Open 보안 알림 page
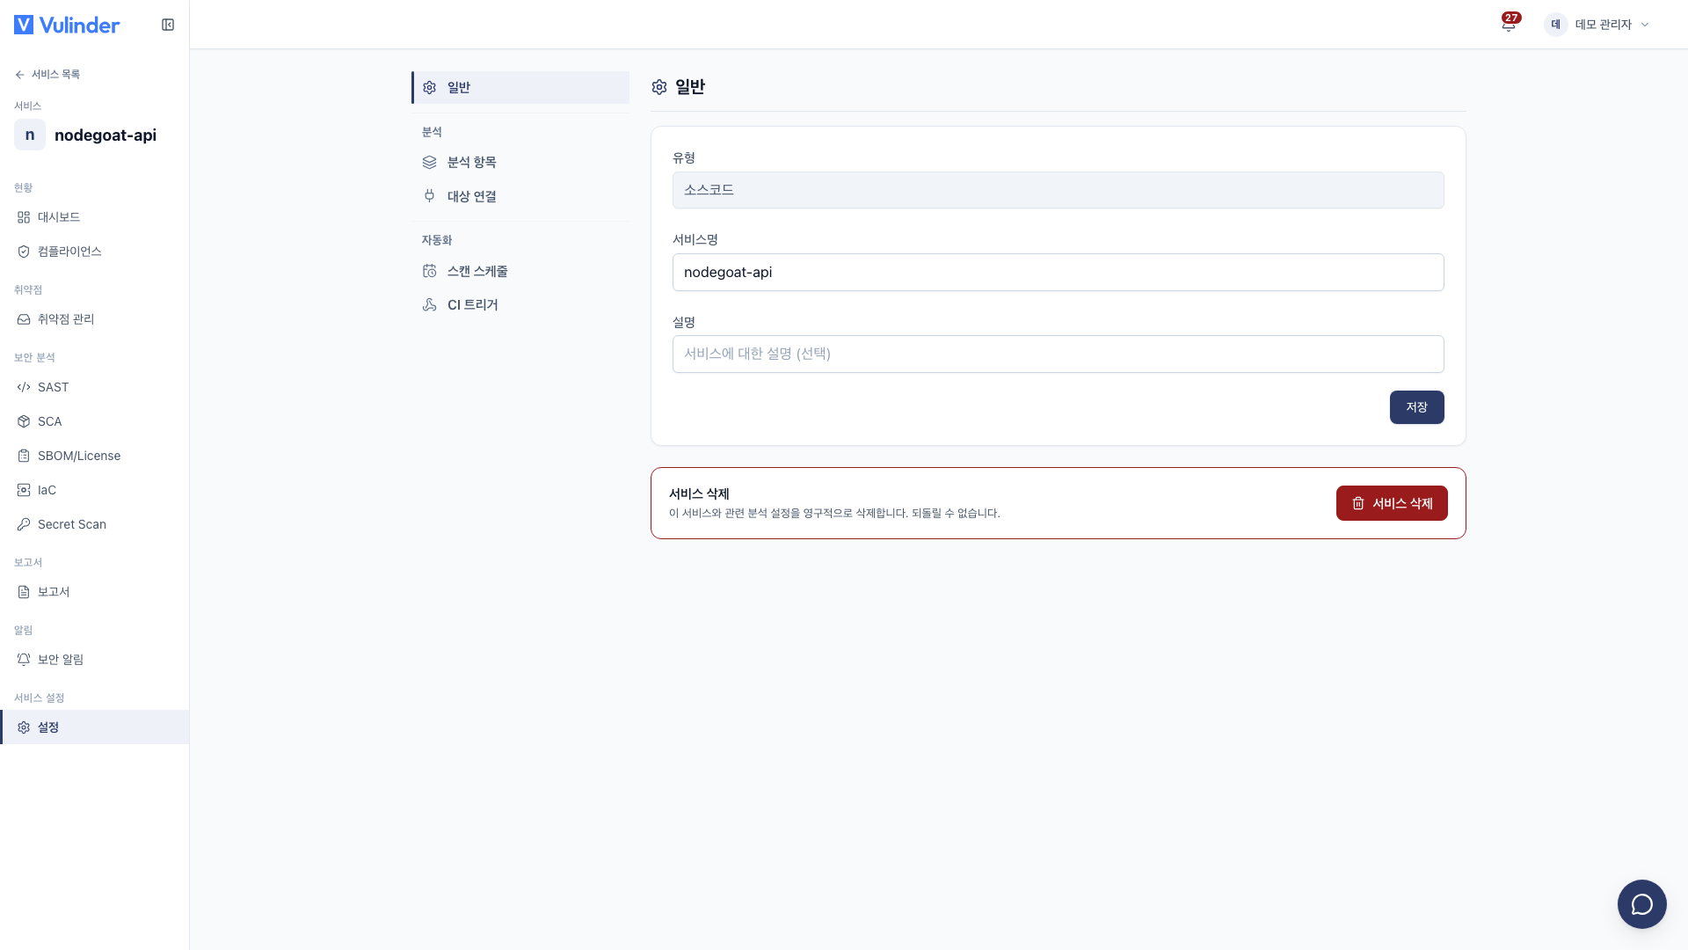The height and width of the screenshot is (950, 1688). (x=95, y=660)
